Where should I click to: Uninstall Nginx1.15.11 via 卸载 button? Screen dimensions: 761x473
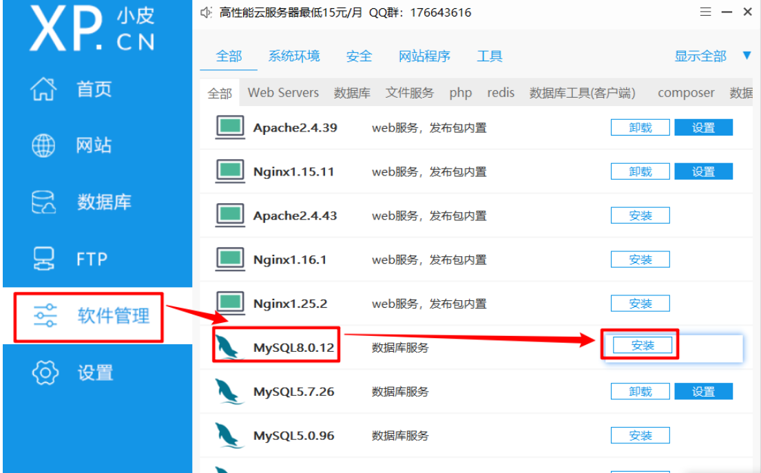click(640, 171)
